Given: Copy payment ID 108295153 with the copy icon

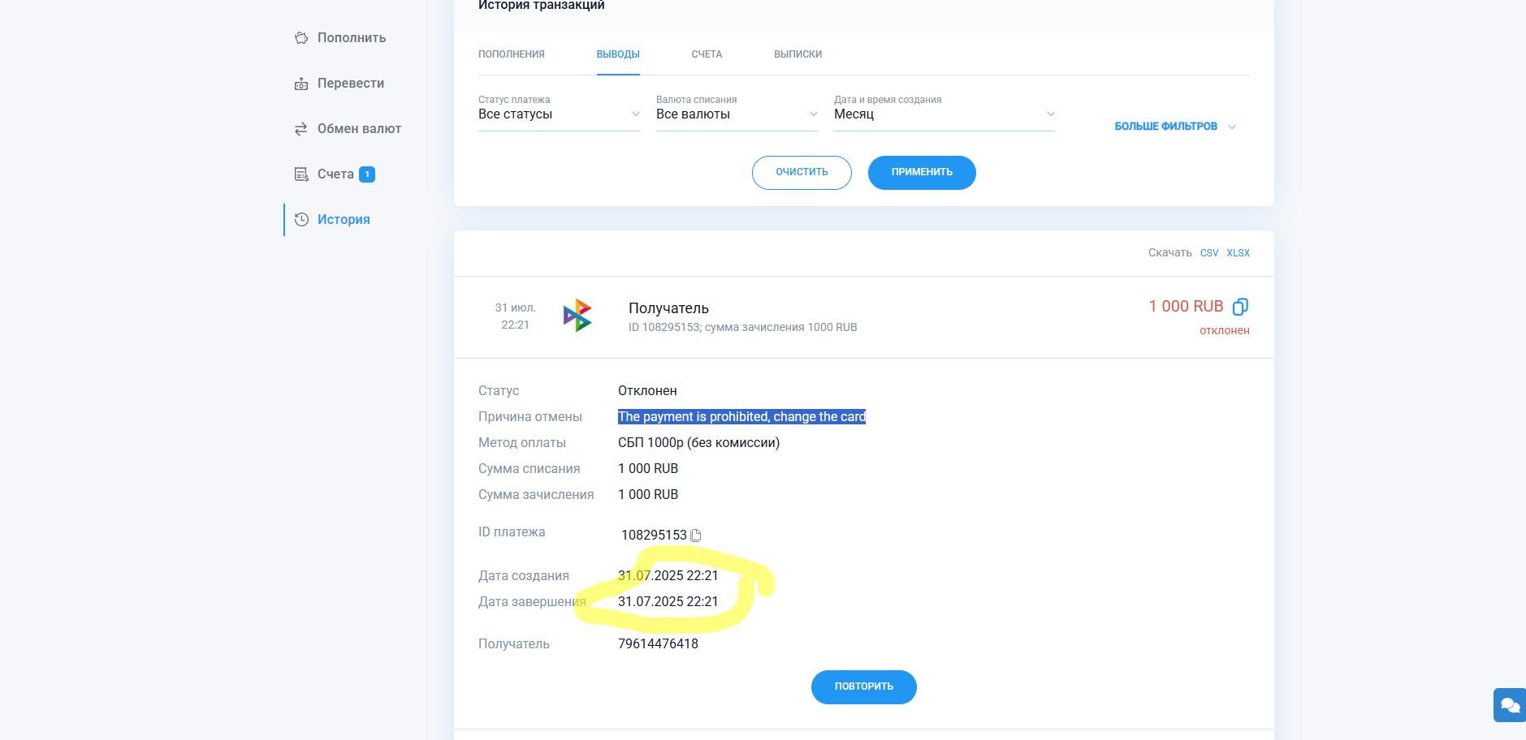Looking at the screenshot, I should pos(696,536).
